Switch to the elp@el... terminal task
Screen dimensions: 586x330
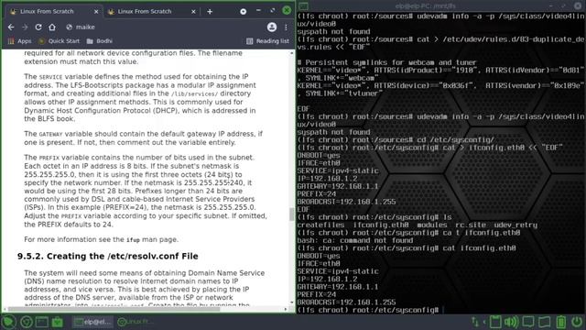[92, 322]
